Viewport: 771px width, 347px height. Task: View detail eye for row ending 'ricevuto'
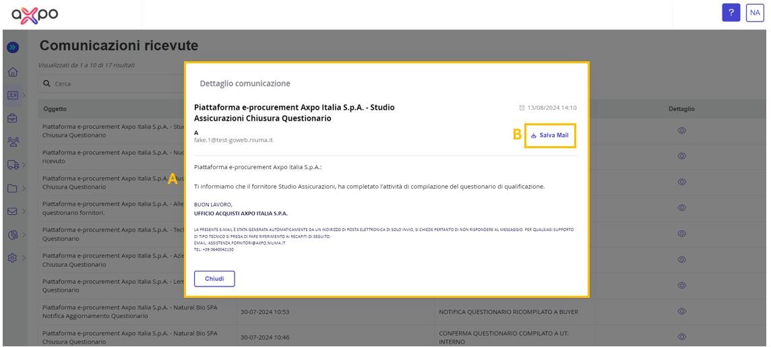click(681, 156)
